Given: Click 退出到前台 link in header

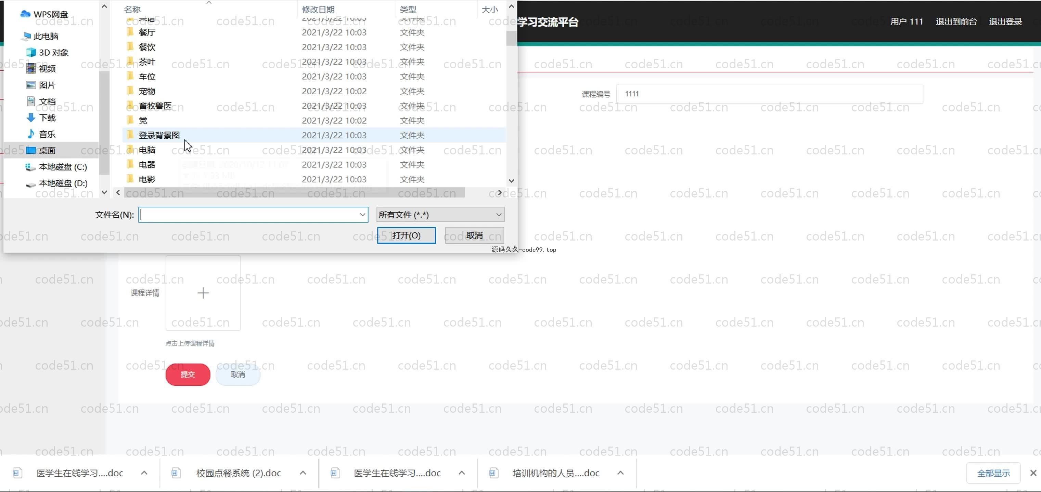Looking at the screenshot, I should (956, 22).
